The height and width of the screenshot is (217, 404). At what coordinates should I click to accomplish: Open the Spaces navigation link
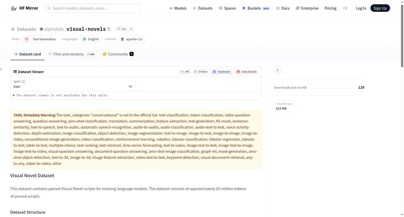click(227, 8)
